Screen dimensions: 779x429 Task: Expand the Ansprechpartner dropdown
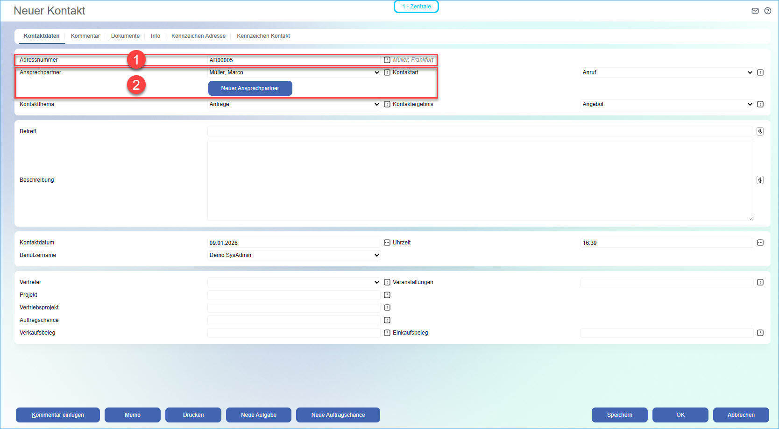(x=294, y=72)
